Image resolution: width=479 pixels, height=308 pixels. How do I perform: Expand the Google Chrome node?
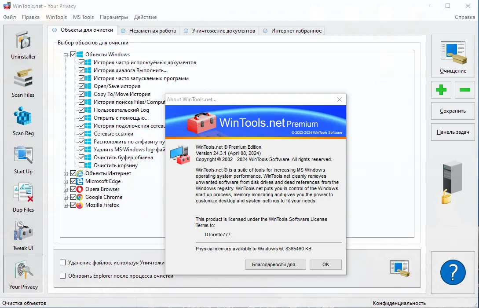tap(66, 198)
